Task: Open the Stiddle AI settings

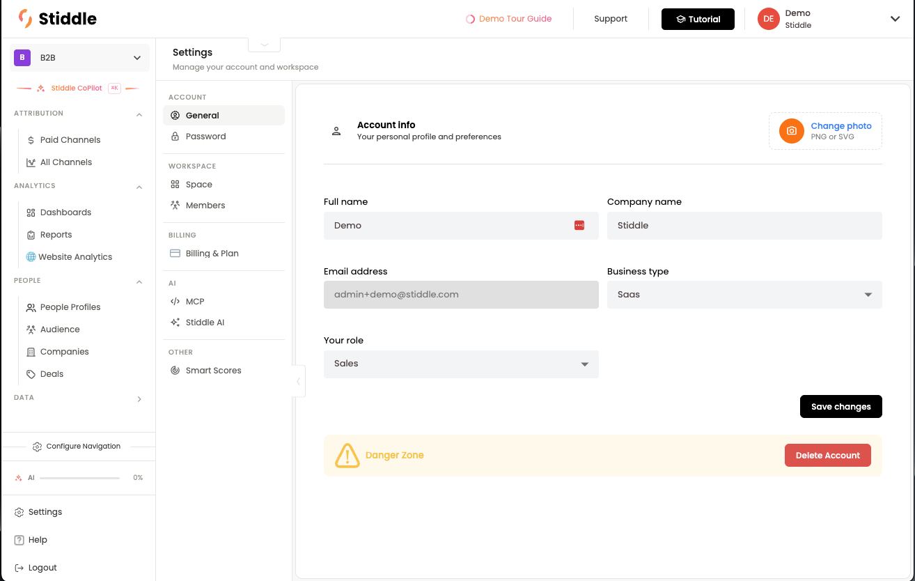Action: [224, 323]
